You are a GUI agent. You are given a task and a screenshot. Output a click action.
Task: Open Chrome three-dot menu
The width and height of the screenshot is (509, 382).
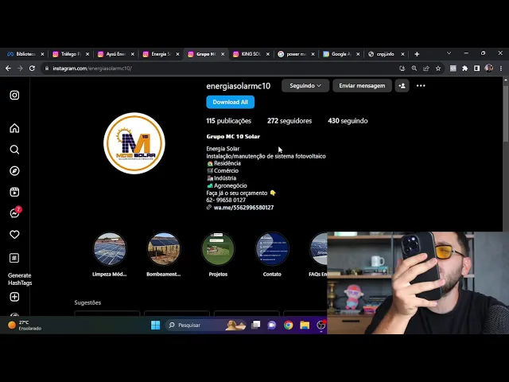pyautogui.click(x=501, y=68)
